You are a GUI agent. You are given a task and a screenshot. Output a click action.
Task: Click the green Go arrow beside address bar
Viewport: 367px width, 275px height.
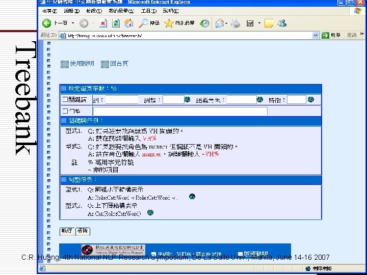[325, 35]
